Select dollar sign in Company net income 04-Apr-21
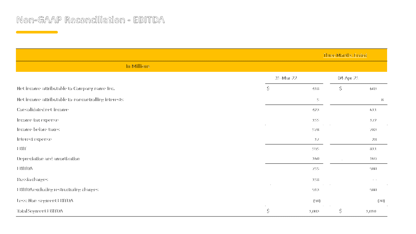The height and width of the screenshot is (234, 416). pyautogui.click(x=340, y=88)
